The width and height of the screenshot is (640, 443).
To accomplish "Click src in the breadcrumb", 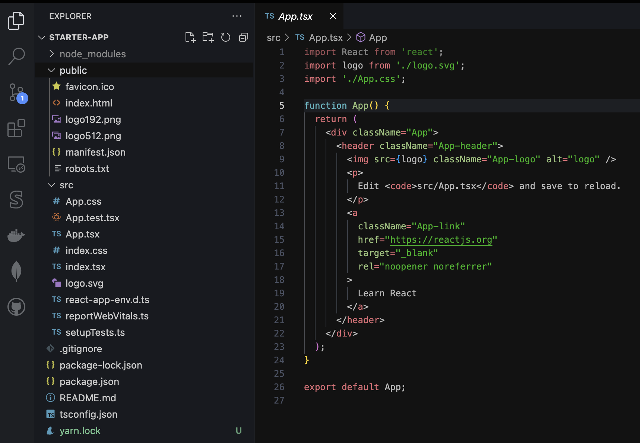I will 273,38.
